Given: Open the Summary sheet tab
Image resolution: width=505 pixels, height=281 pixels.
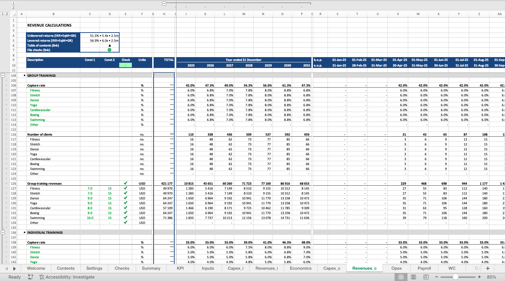Looking at the screenshot, I should (151, 268).
